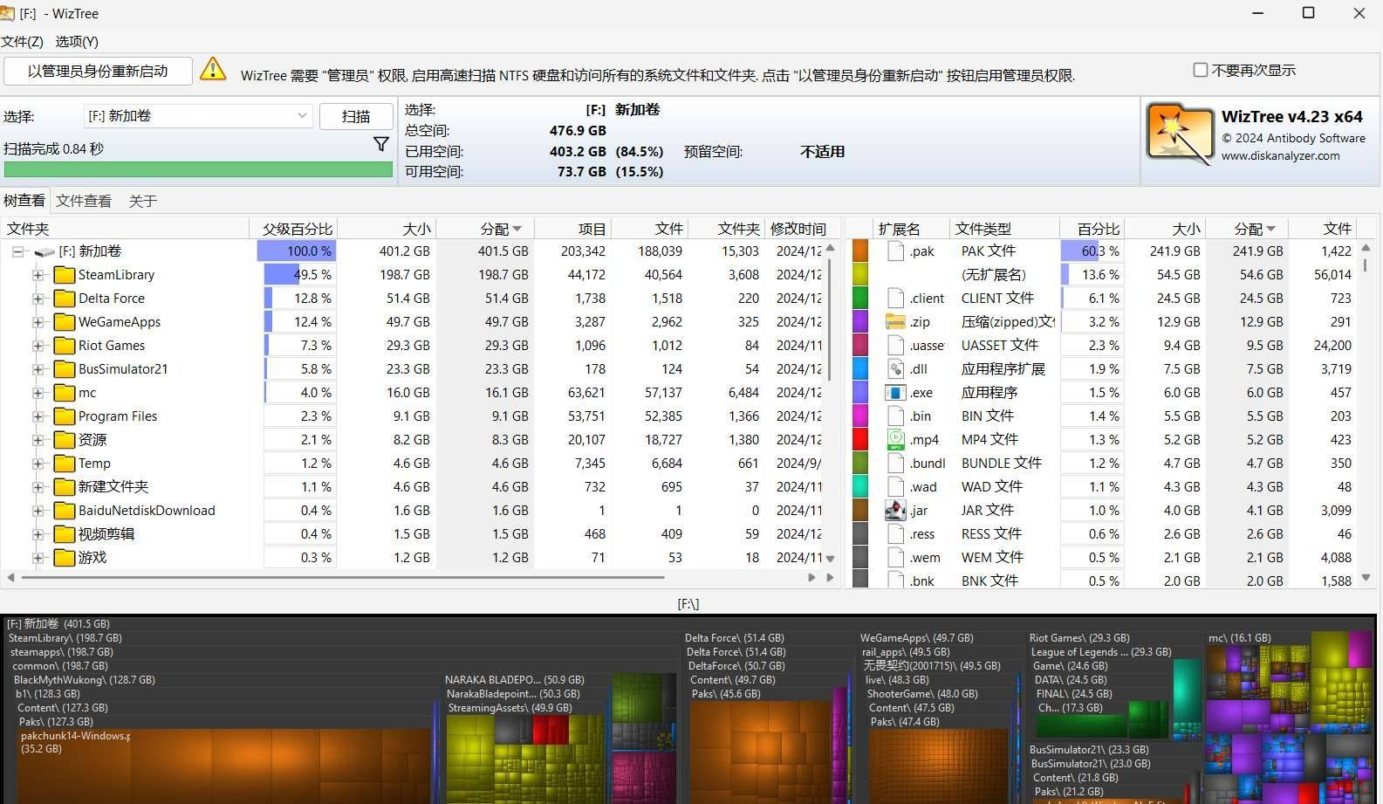1383x804 pixels.
Task: Click the WizTree wizard logo icon
Action: coord(1179,134)
